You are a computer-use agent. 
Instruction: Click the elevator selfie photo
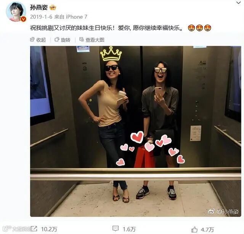[136, 131]
